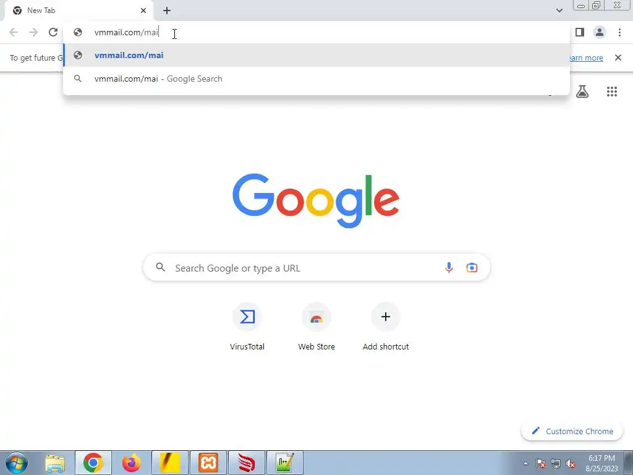Open the clock showing 6:17 PM

click(x=601, y=463)
